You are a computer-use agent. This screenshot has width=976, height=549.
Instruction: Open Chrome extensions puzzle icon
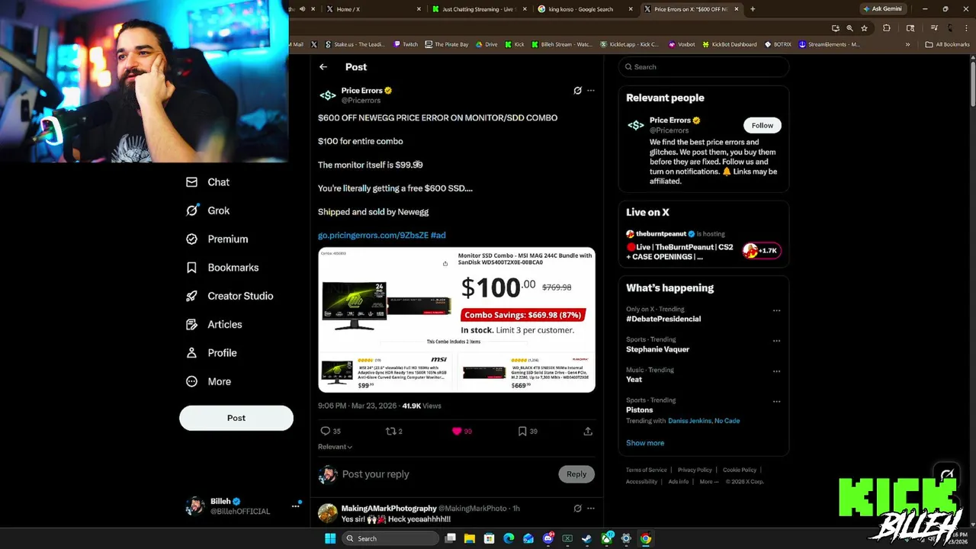coord(886,28)
